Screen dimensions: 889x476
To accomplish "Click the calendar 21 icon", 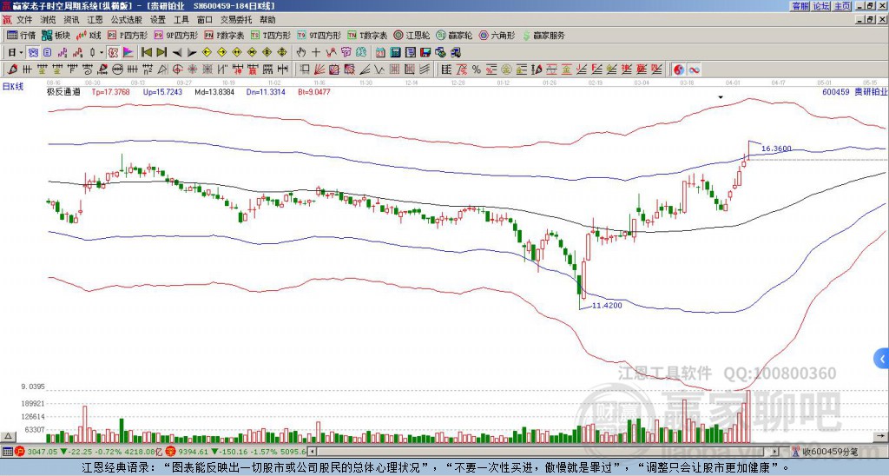I will [x=380, y=53].
